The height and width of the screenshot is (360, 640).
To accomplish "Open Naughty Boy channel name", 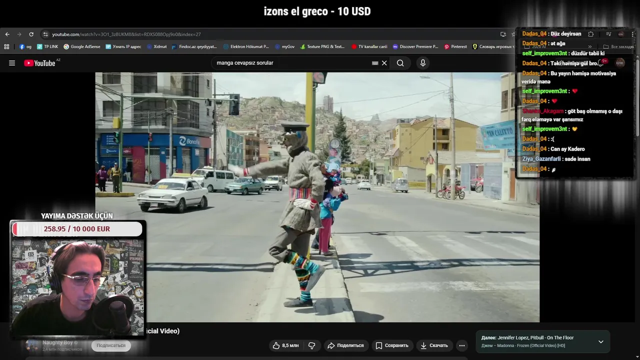I will click(x=57, y=342).
